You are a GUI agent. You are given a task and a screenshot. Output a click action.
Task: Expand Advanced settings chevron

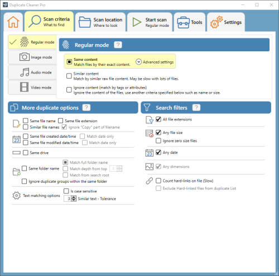click(138, 62)
